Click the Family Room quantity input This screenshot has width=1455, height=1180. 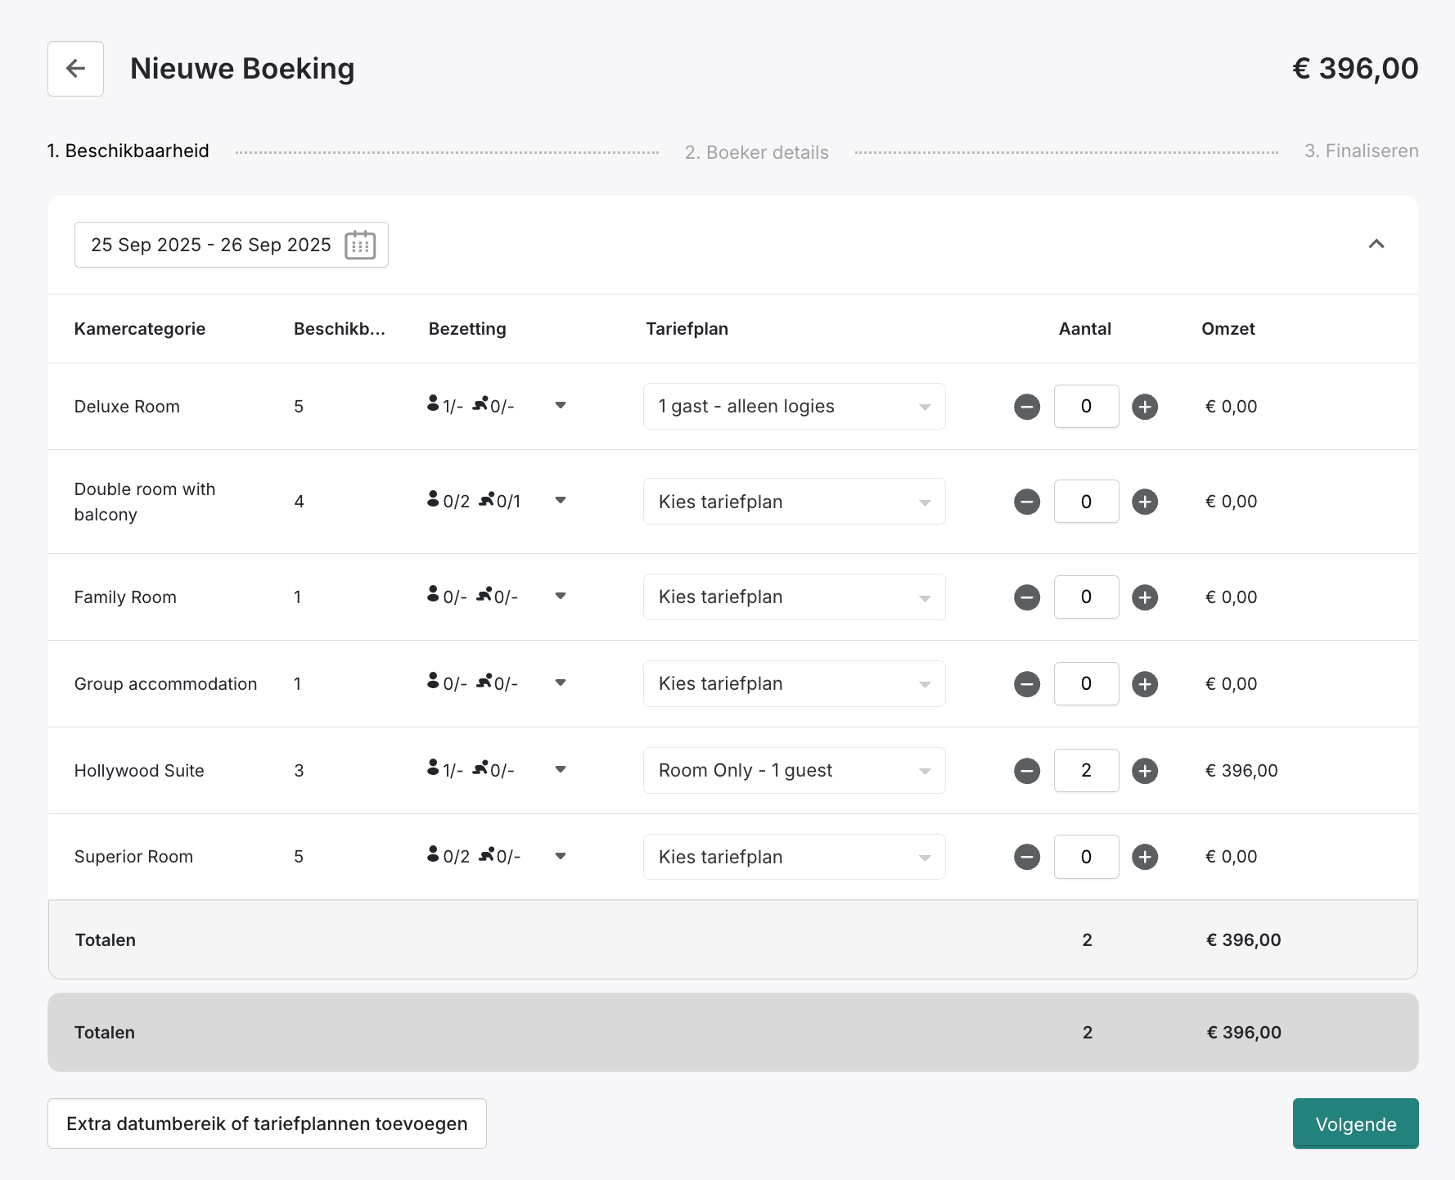(1087, 597)
